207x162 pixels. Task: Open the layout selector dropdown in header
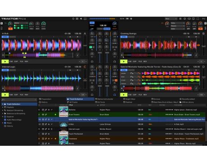(171, 19)
